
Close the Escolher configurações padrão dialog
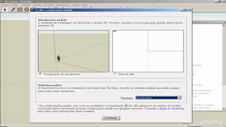(x=190, y=10)
